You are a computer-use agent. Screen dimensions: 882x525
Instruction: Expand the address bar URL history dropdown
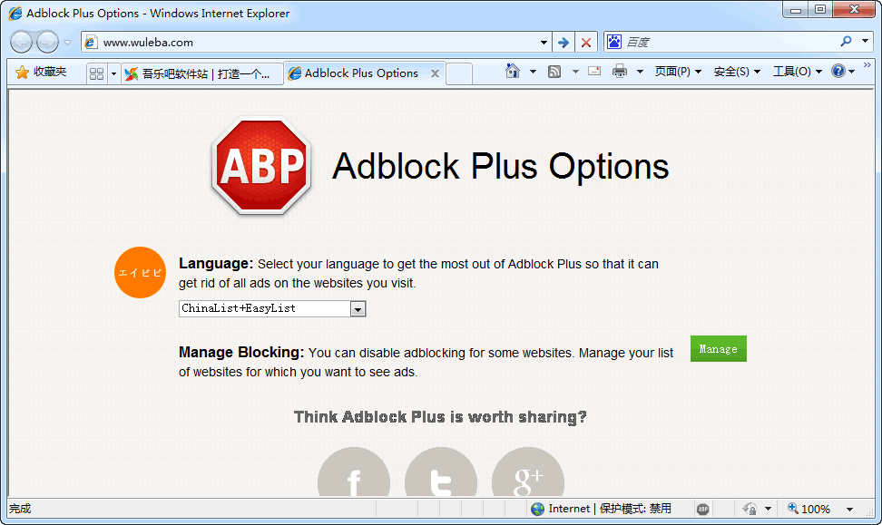(x=544, y=42)
